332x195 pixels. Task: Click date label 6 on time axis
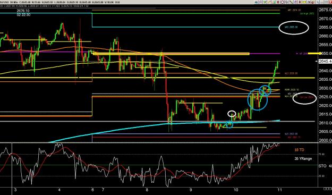coord(93,190)
